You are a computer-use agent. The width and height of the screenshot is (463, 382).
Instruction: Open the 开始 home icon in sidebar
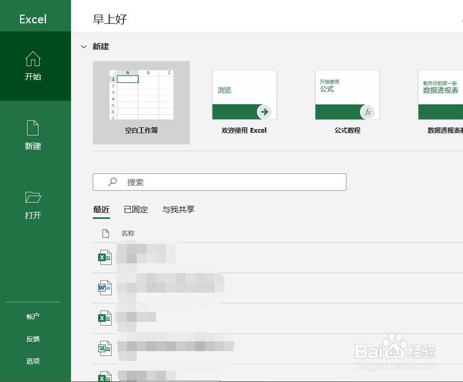point(33,59)
